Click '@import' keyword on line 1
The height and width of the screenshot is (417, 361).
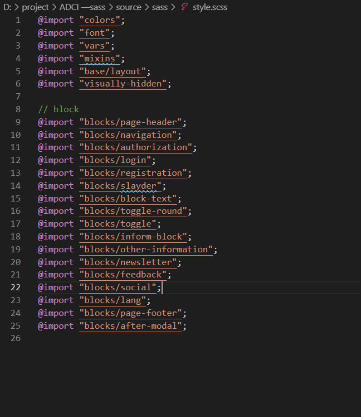56,20
